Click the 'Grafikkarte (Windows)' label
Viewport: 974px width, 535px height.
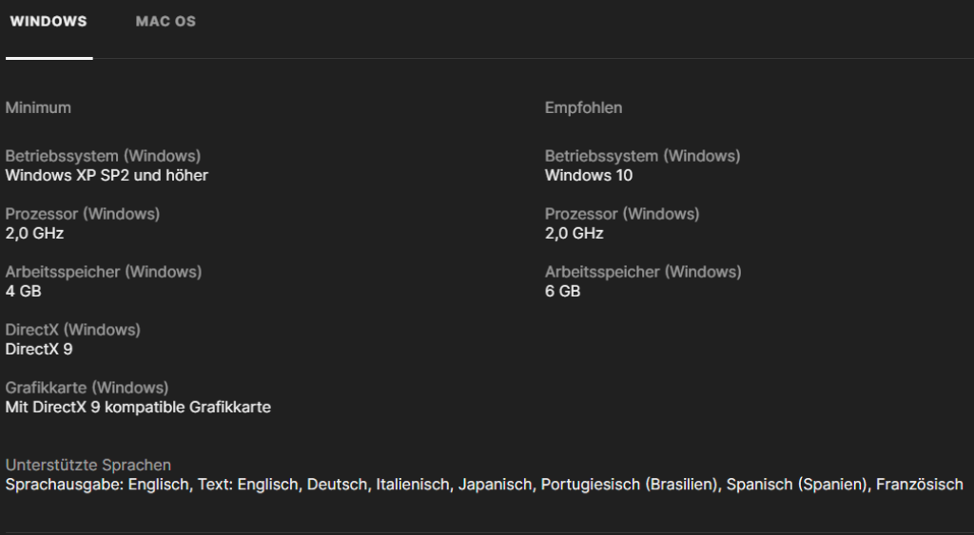(x=87, y=388)
